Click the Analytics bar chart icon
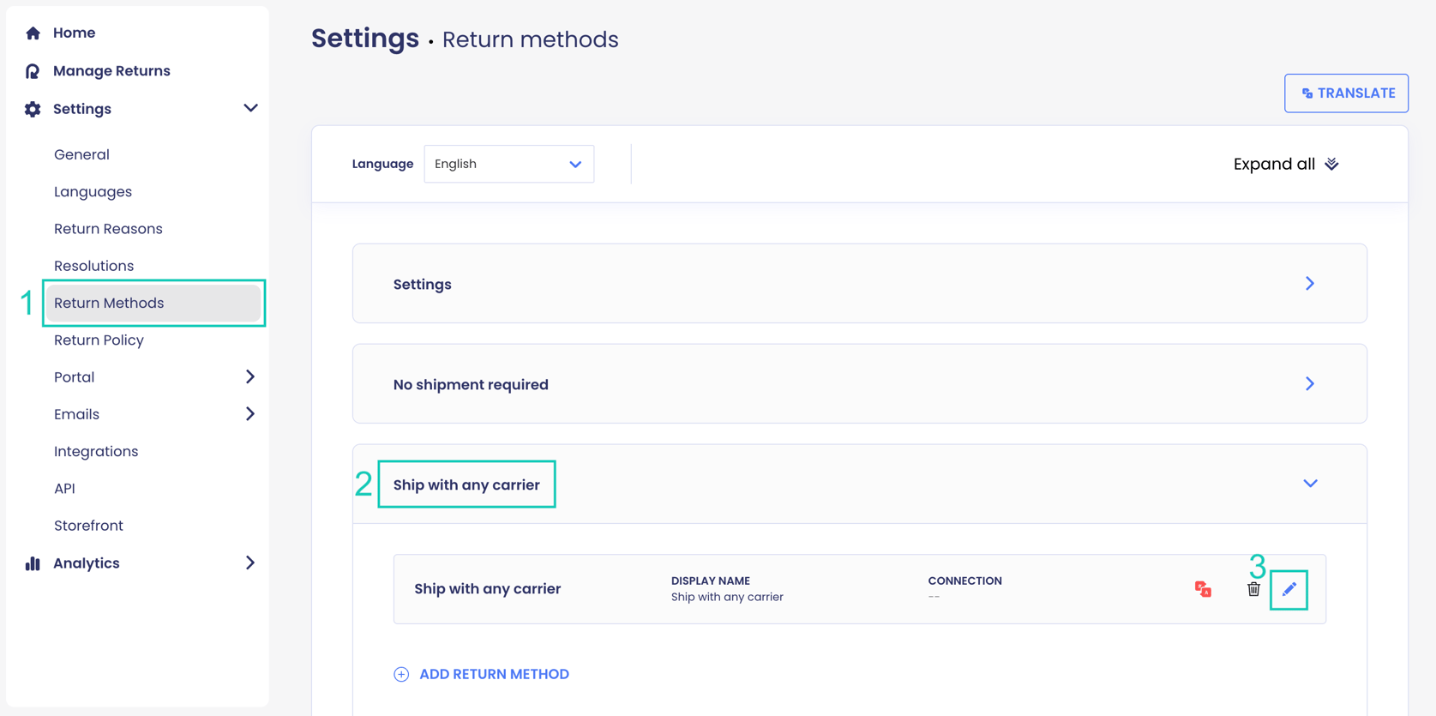 [x=33, y=563]
